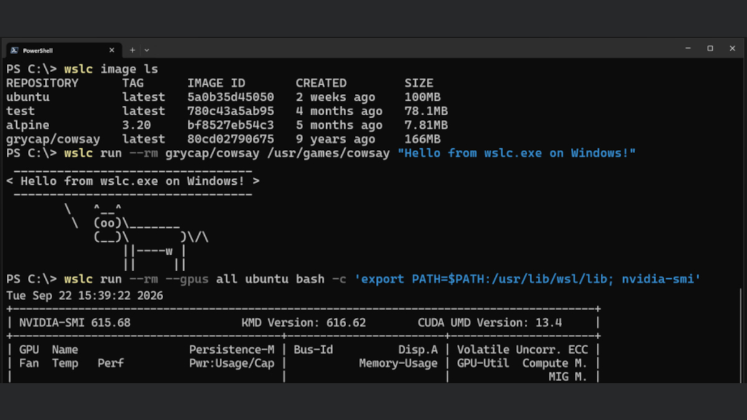Click CUDA UMD Version: 13.4
Image resolution: width=747 pixels, height=420 pixels.
coord(490,322)
